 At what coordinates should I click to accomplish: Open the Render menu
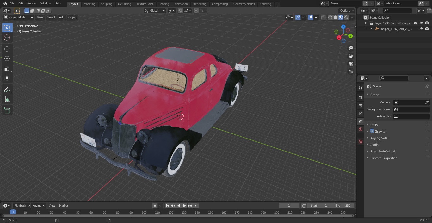[32, 3]
